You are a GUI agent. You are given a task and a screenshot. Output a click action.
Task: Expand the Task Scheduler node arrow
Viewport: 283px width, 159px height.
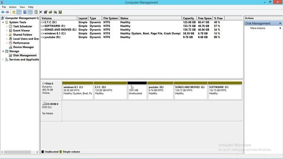[7, 26]
